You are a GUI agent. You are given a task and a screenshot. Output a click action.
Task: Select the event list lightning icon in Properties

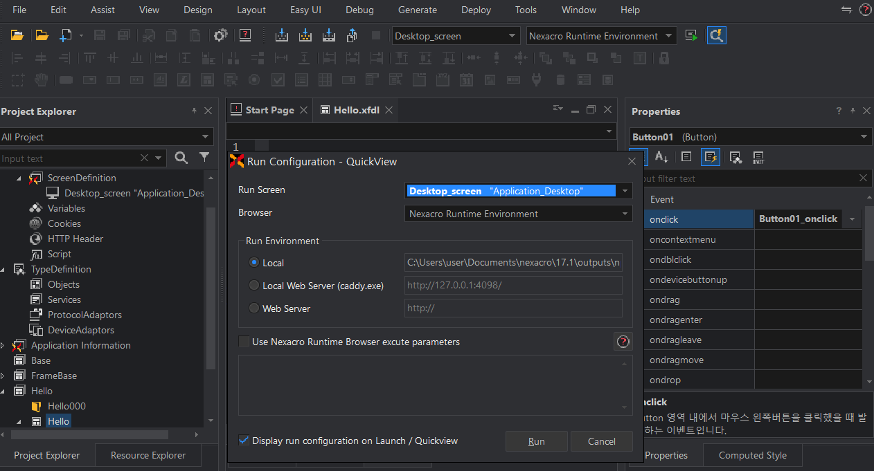pos(711,157)
